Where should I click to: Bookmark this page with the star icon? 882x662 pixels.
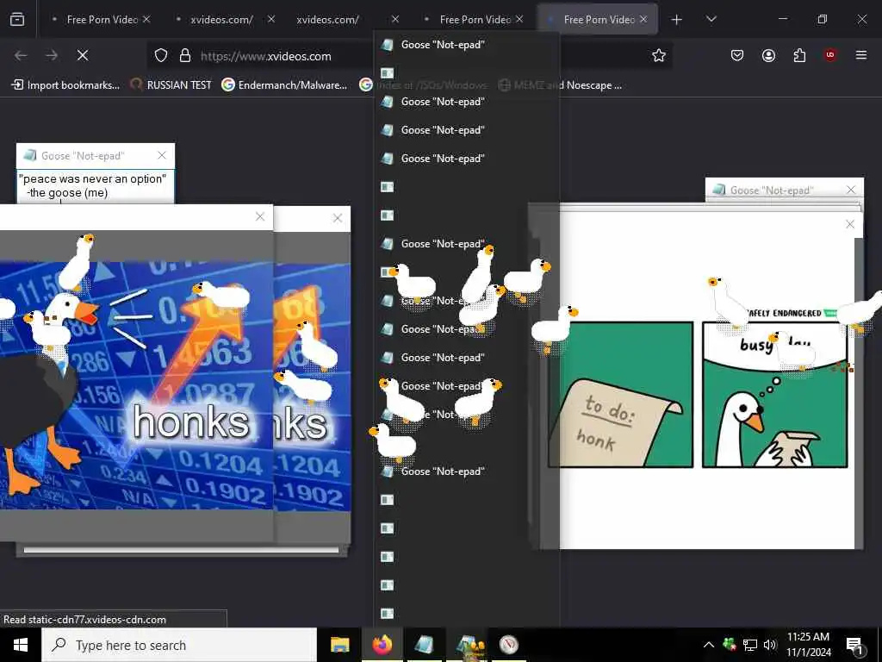point(659,55)
